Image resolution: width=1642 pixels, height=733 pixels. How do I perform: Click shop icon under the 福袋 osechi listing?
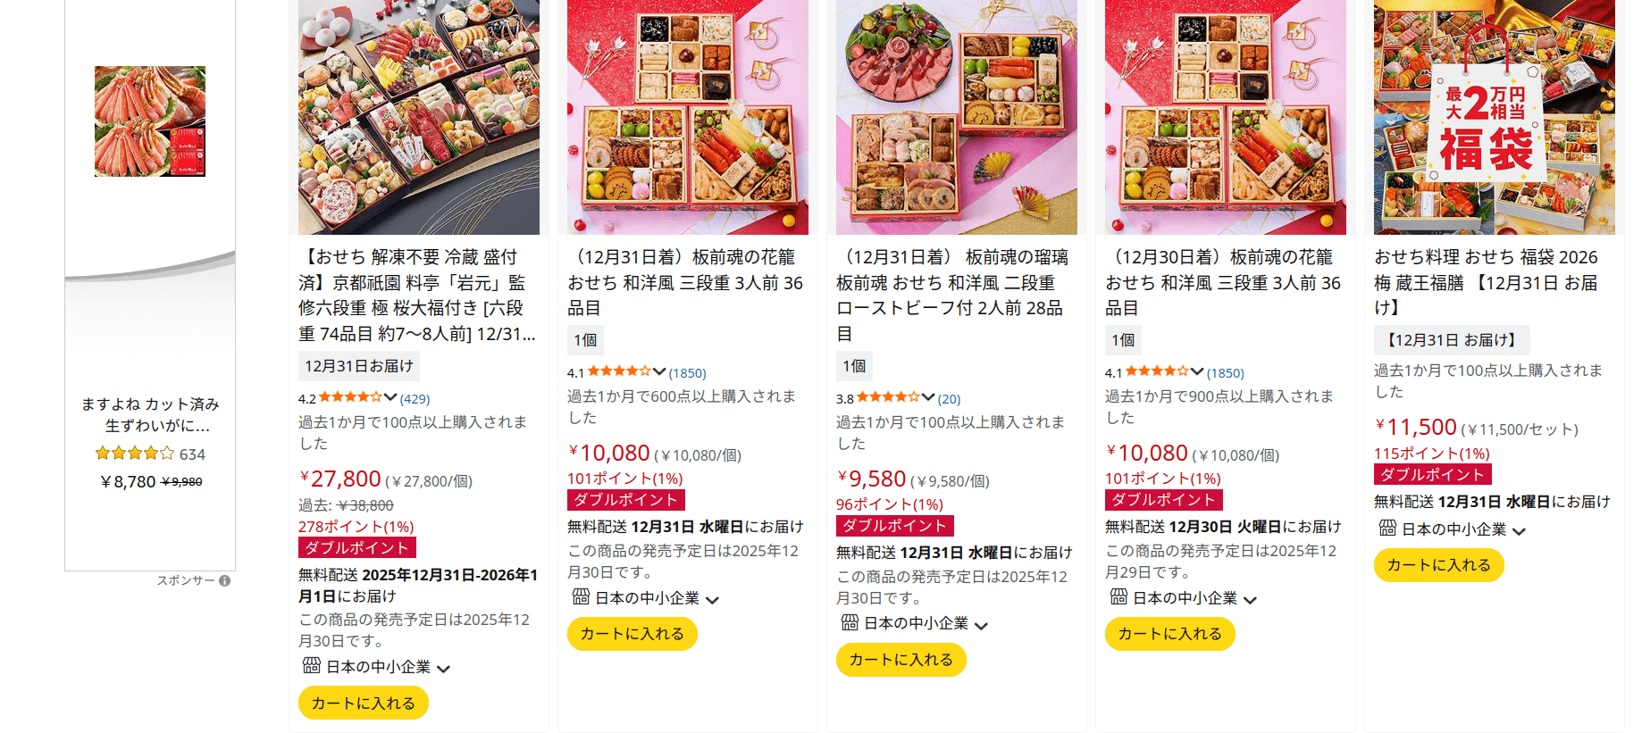click(x=1387, y=528)
